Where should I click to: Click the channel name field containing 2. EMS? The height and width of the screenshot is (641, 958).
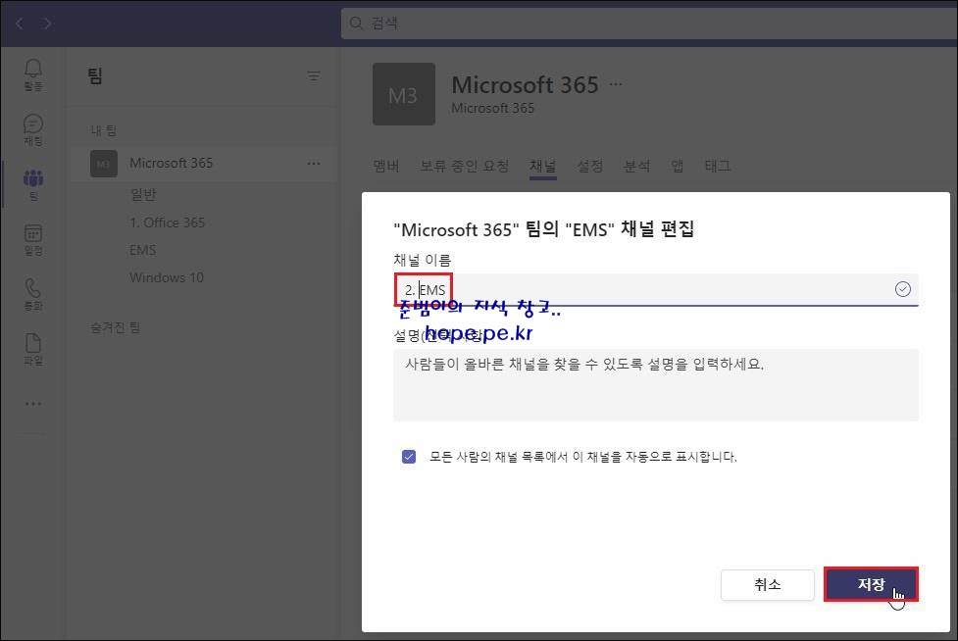click(x=656, y=289)
